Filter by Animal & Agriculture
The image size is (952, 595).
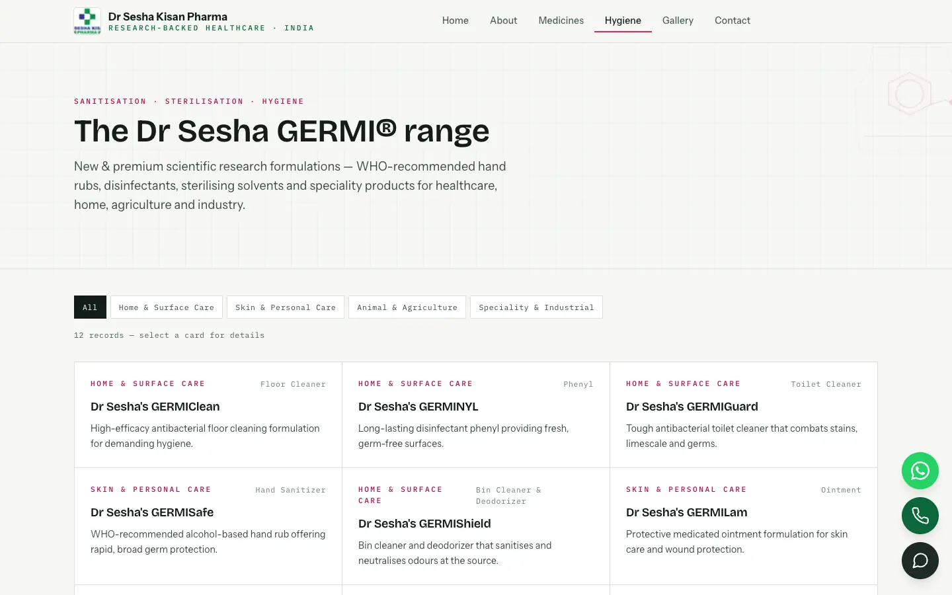click(407, 307)
